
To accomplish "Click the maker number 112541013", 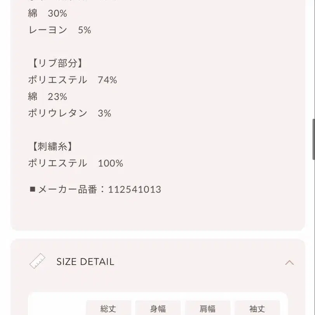I will pos(135,189).
